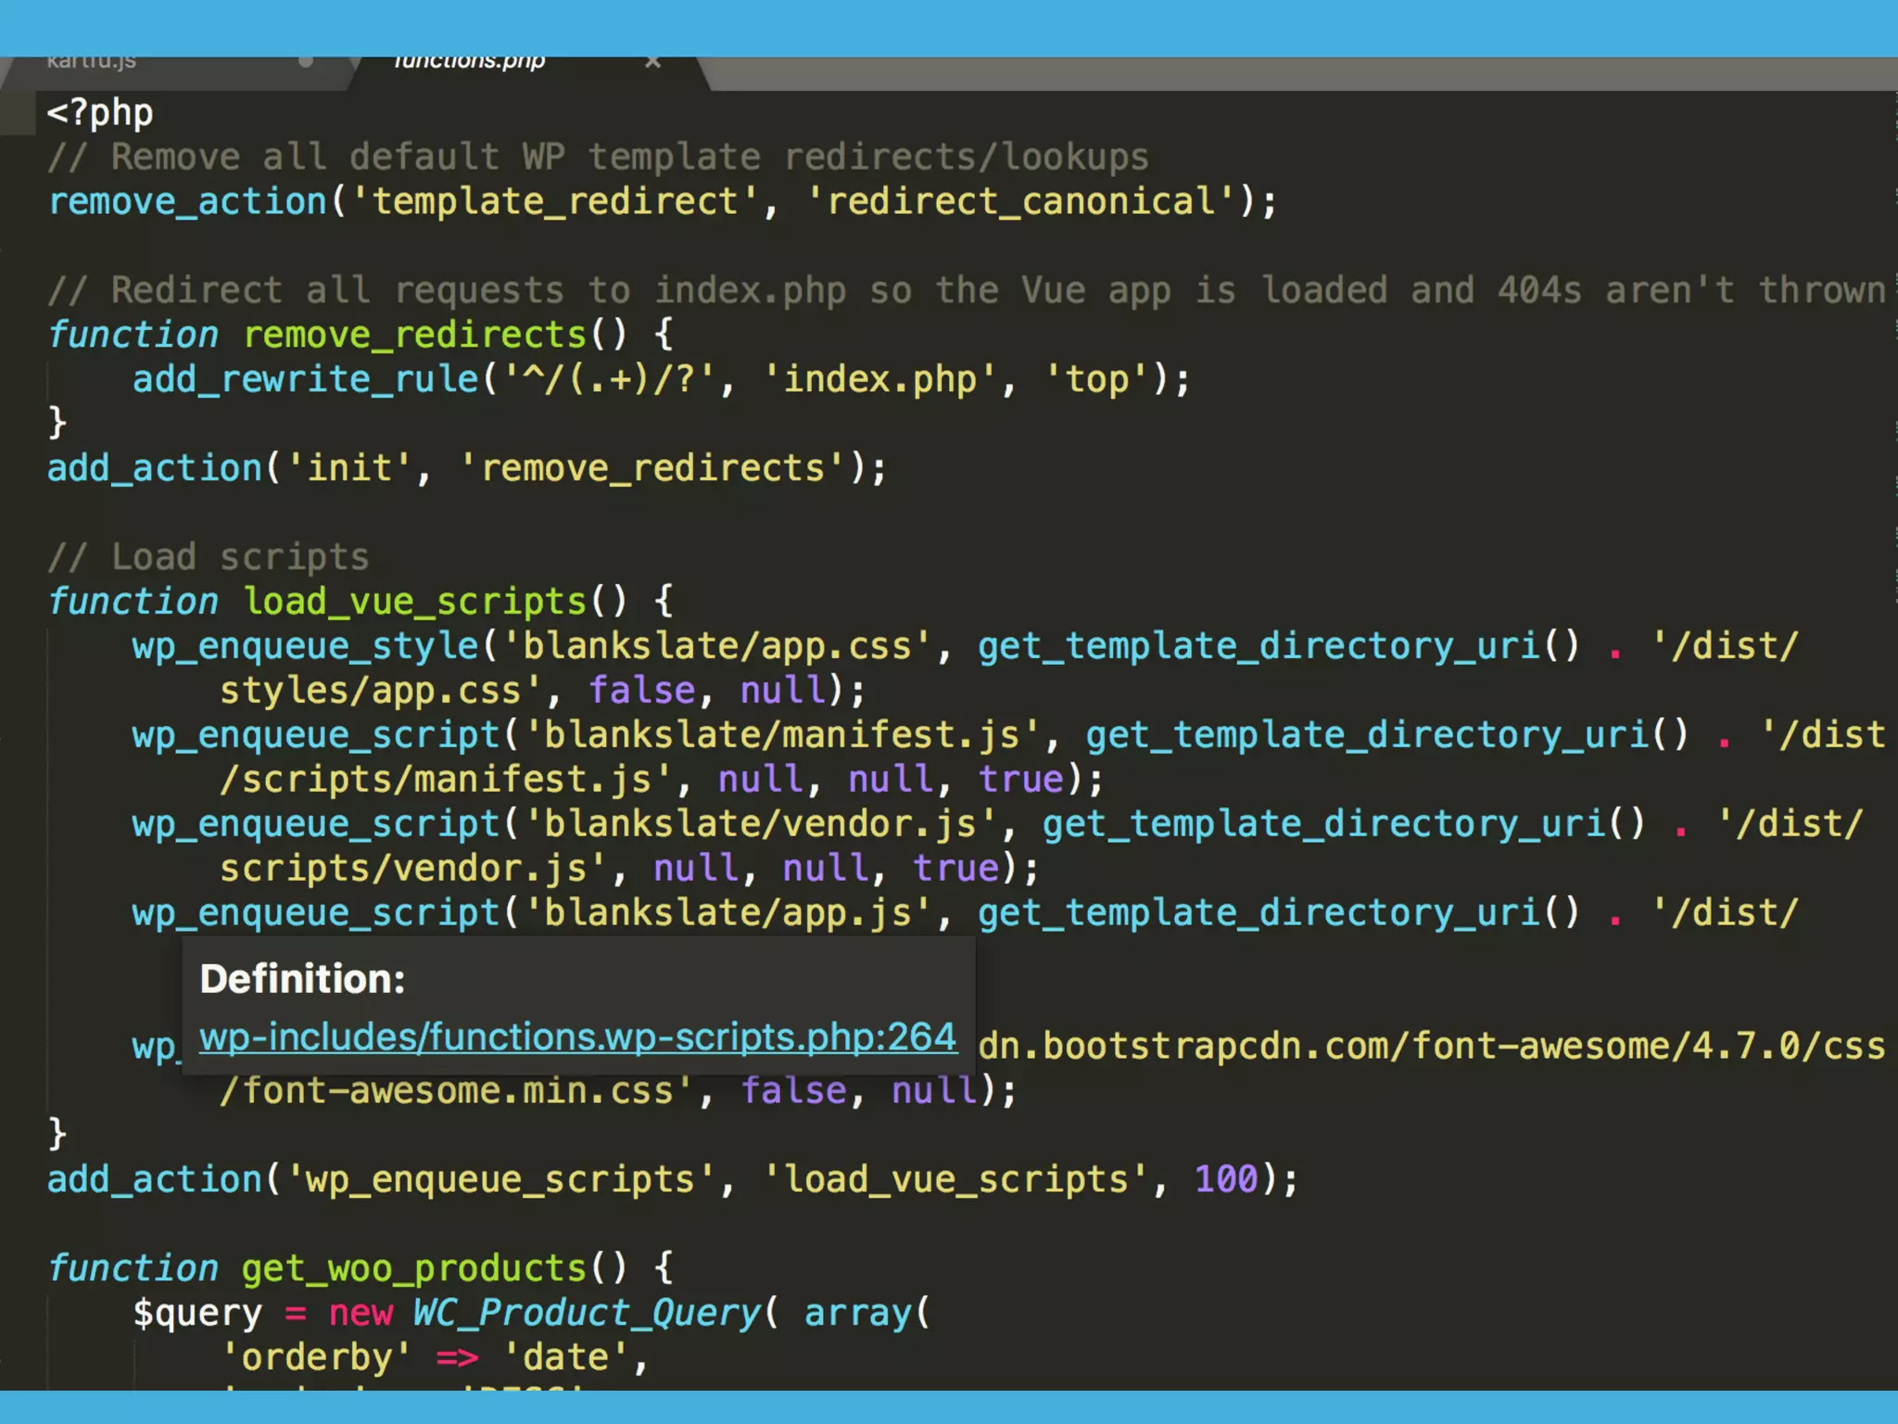Click the number 100 in add_action
Viewport: 1898px width, 1424px height.
click(x=1226, y=1180)
